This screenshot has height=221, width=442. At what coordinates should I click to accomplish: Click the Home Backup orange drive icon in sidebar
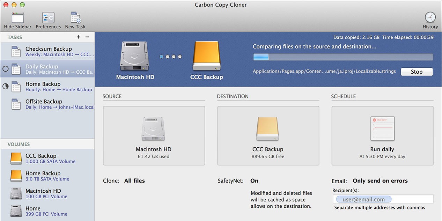point(16,176)
